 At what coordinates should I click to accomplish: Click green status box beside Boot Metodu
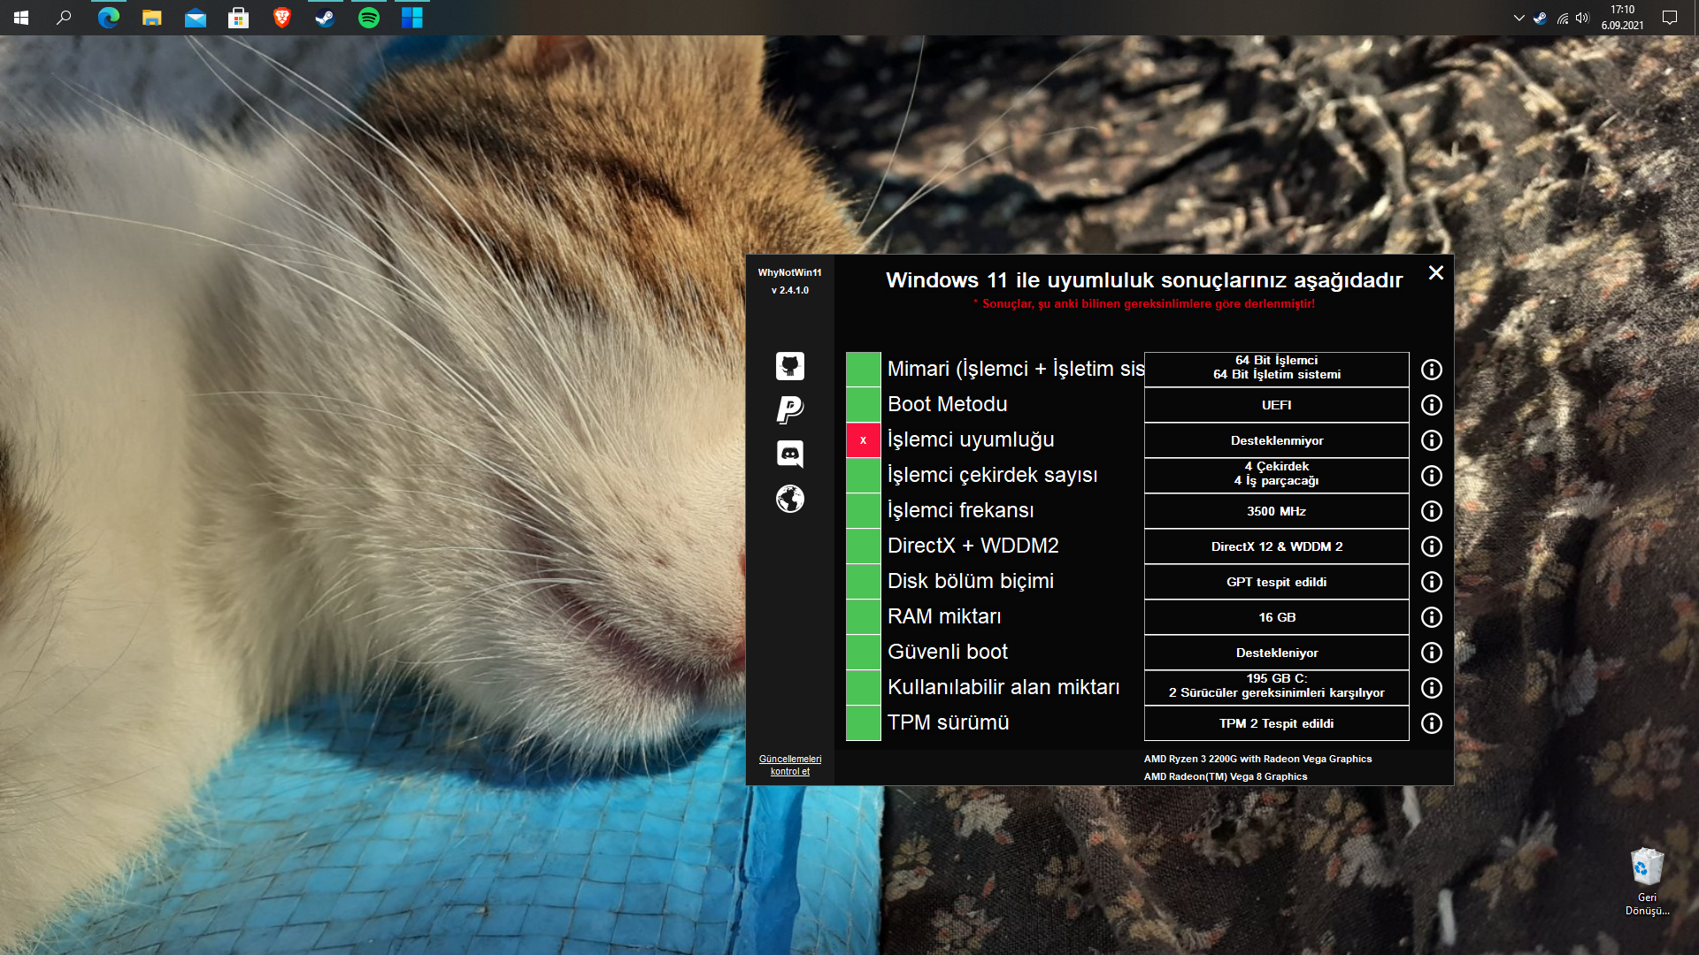coord(863,405)
